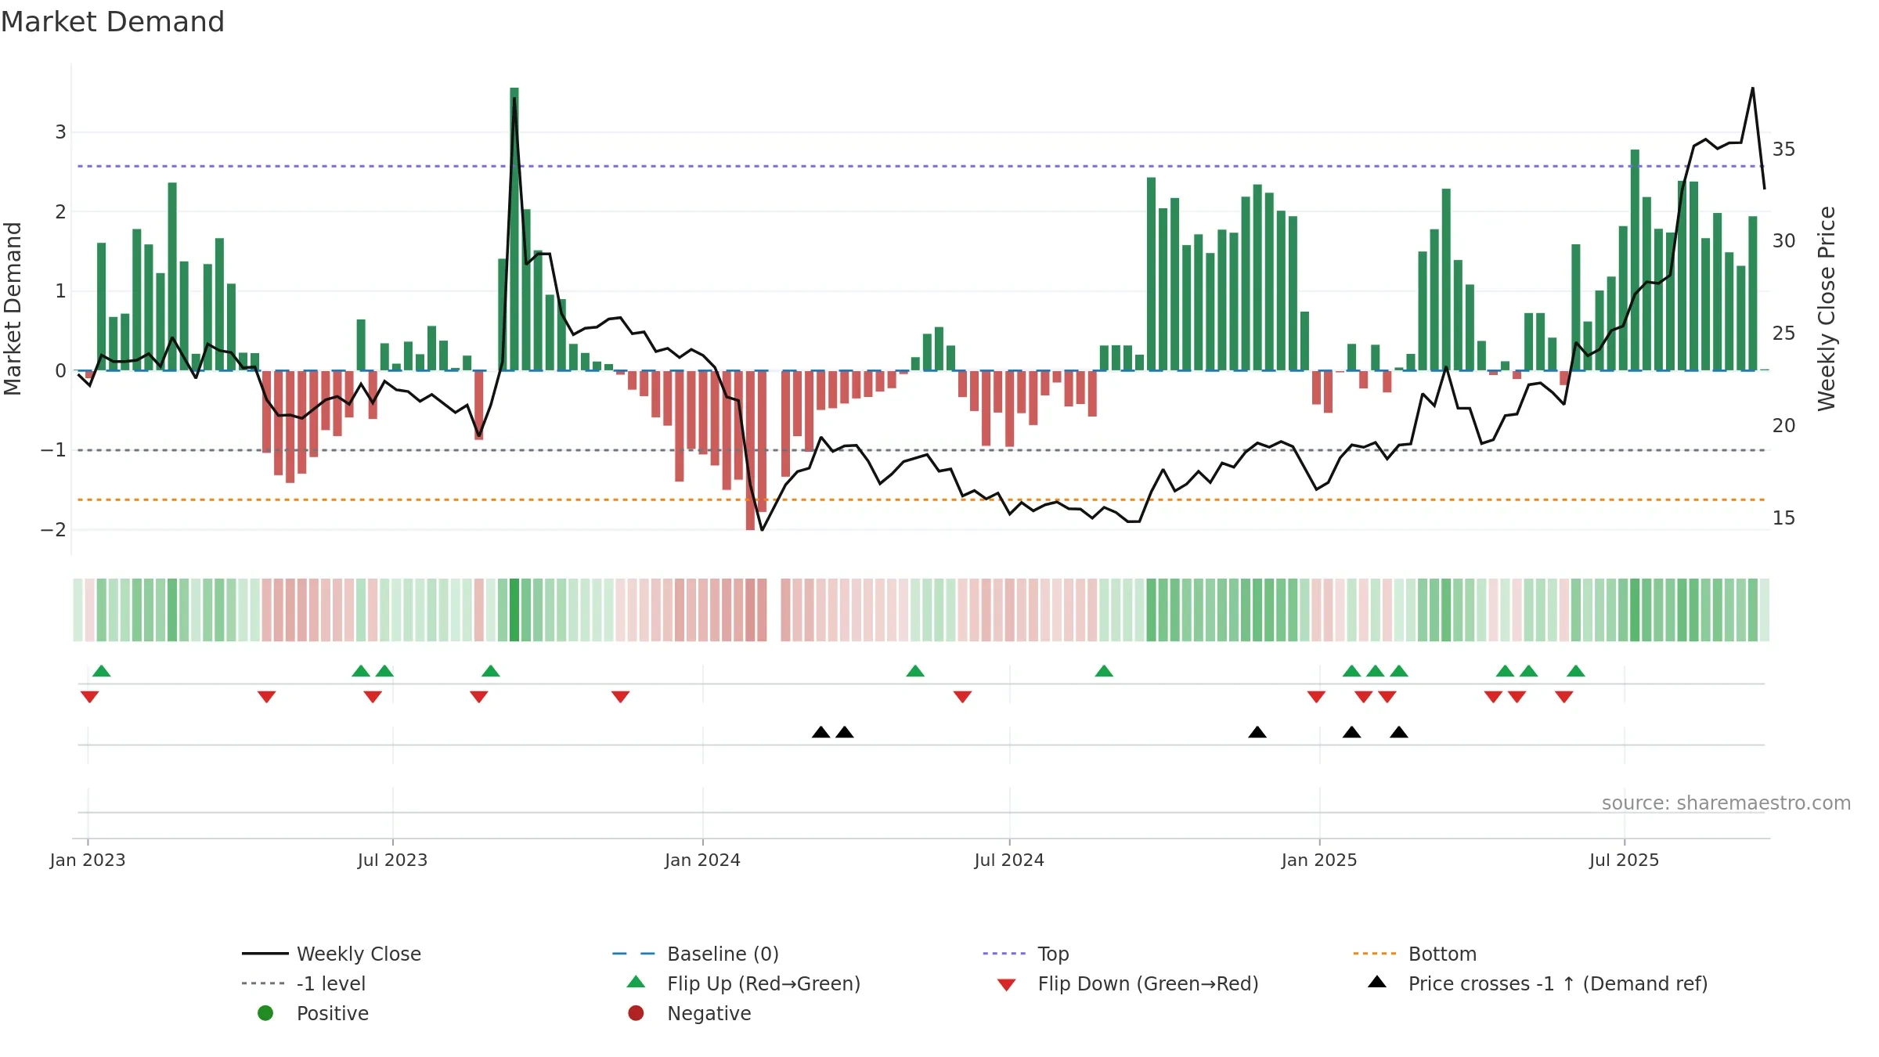Click the Flip Up (Red→Green) legend label
This screenshot has height=1057, width=1879.
click(763, 983)
